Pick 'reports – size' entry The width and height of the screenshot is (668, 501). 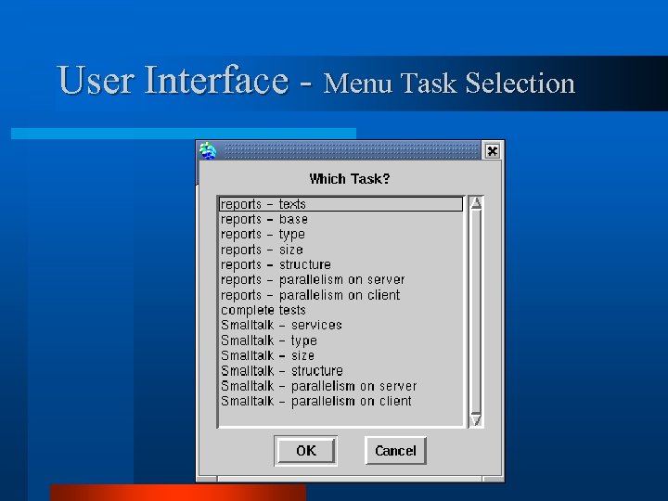point(340,250)
